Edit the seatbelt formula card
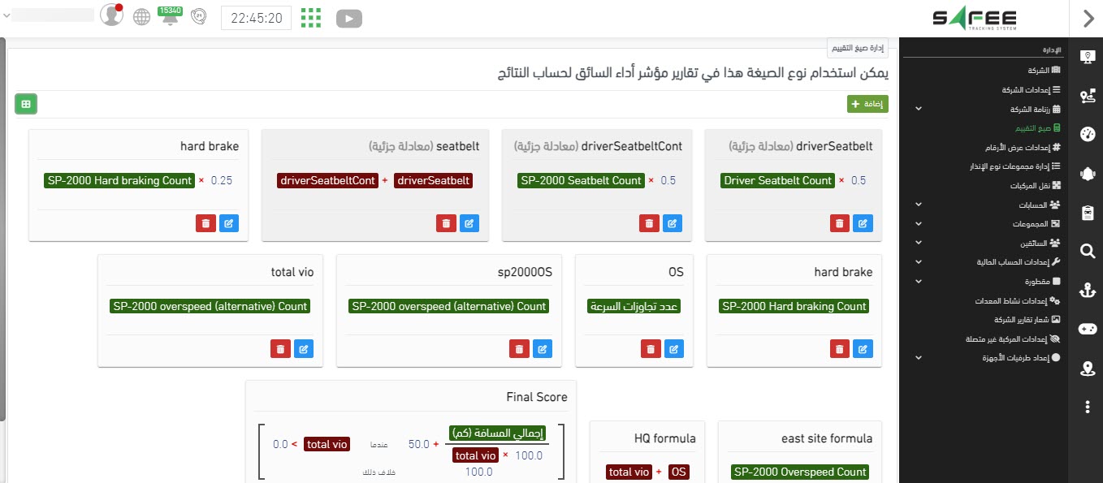This screenshot has width=1103, height=483. coord(470,223)
